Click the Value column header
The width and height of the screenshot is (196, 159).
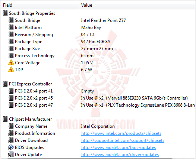[x=137, y=5]
